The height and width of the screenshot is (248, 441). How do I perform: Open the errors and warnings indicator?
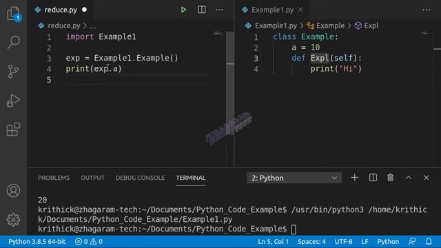click(x=89, y=242)
